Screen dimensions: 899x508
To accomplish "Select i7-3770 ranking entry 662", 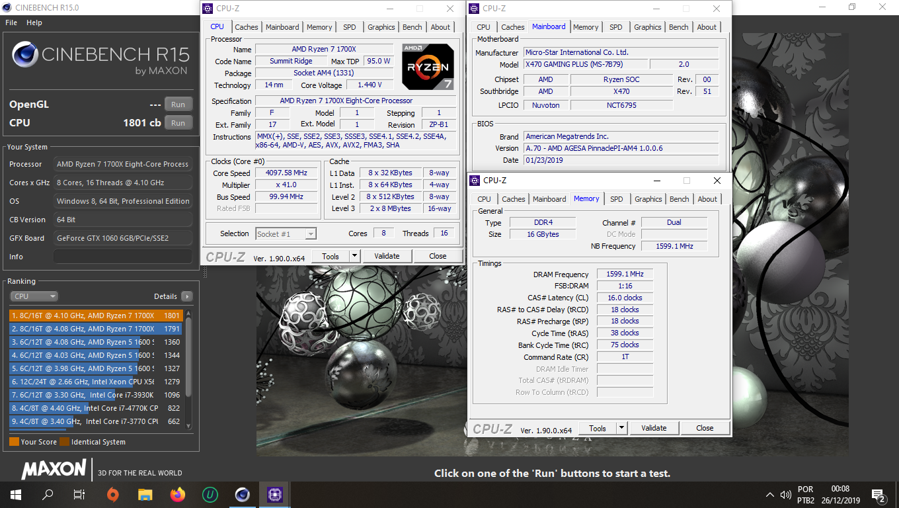I will pyautogui.click(x=97, y=421).
